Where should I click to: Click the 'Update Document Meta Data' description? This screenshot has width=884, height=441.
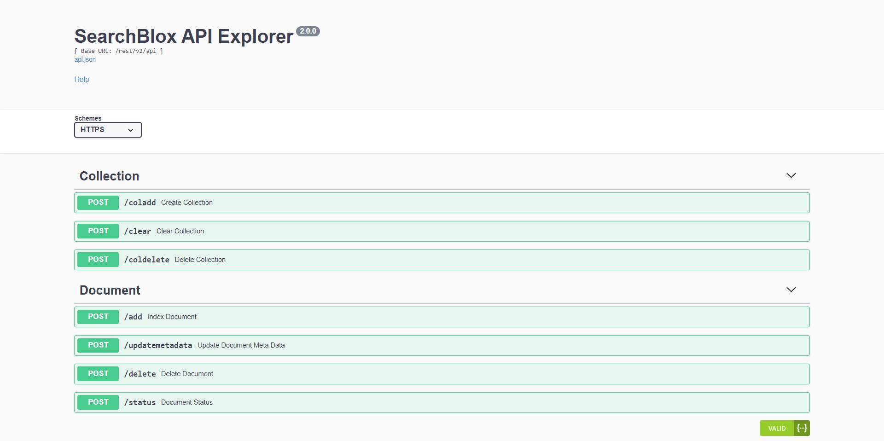(x=241, y=345)
